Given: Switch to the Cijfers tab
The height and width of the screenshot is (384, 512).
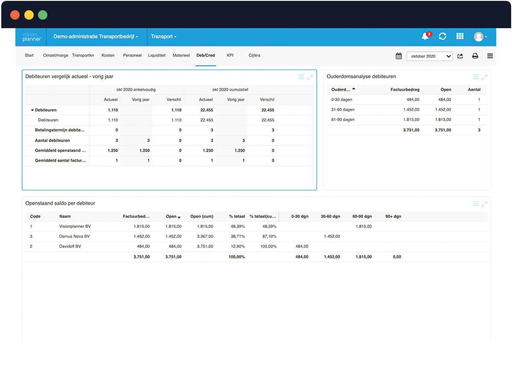Looking at the screenshot, I should pos(254,55).
